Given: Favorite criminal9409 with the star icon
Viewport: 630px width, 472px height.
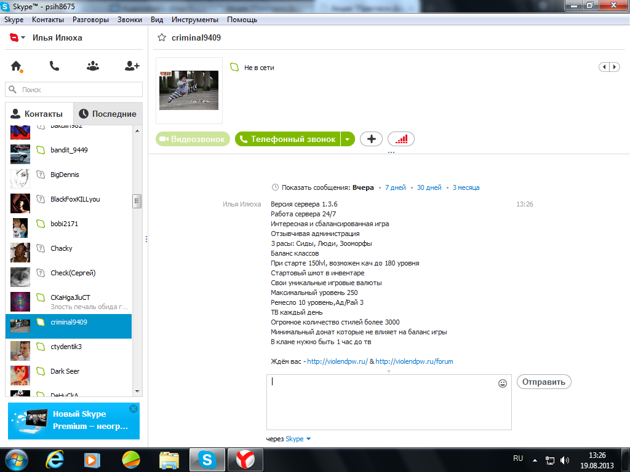Looking at the screenshot, I should click(162, 37).
